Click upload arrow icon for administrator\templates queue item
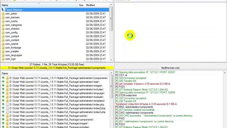 [x=3, y=101]
